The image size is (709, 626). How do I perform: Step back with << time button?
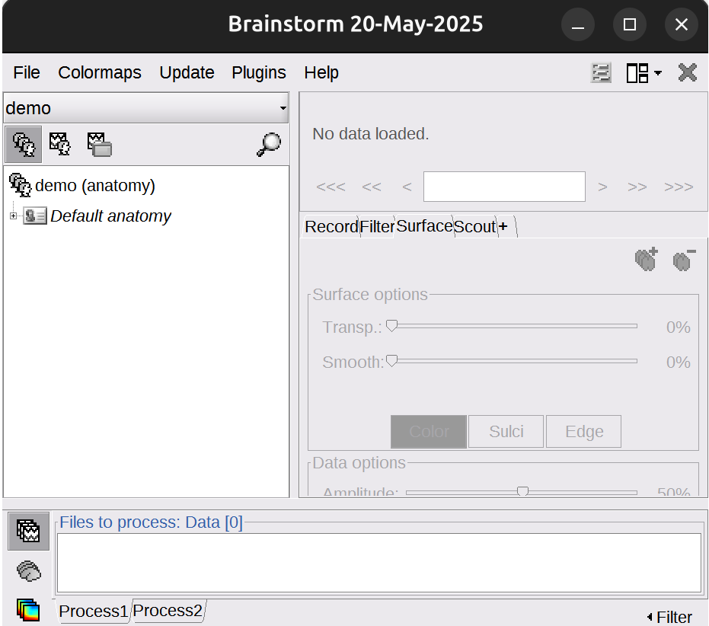pyautogui.click(x=372, y=187)
